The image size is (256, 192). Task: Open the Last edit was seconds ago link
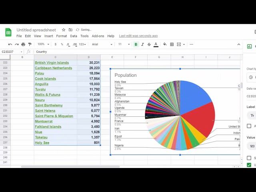(138, 36)
